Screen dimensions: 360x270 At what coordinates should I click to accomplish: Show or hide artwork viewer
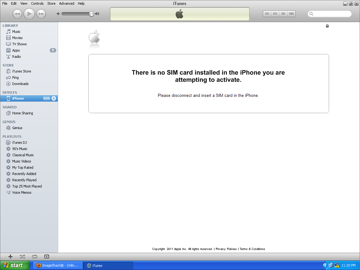(x=47, y=257)
